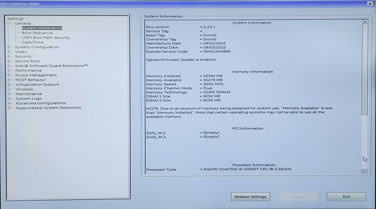Click the Exit button
The height and width of the screenshot is (209, 376).
[x=346, y=197]
